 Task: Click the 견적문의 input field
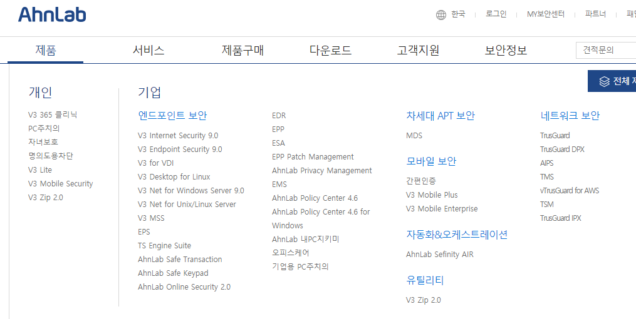click(x=606, y=50)
